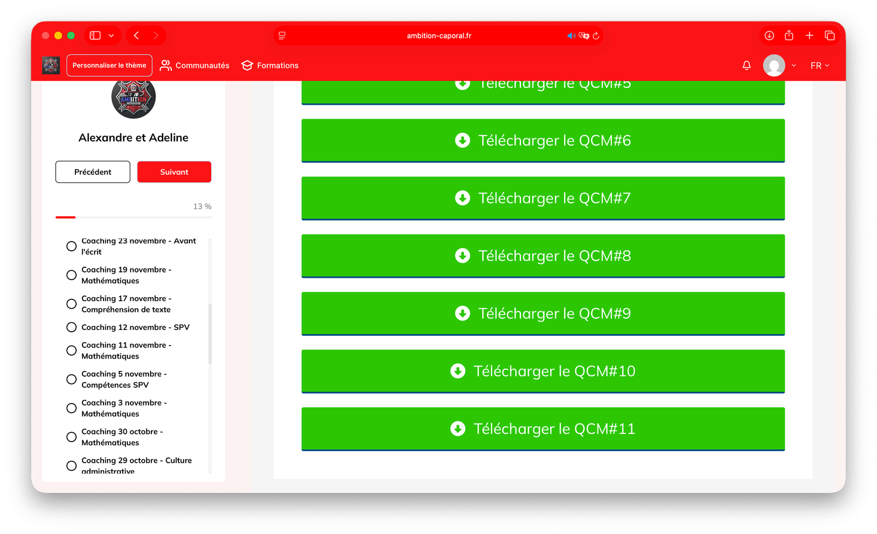Mark Coaching 12 novembre SPV circle
The height and width of the screenshot is (534, 877).
[x=71, y=327]
